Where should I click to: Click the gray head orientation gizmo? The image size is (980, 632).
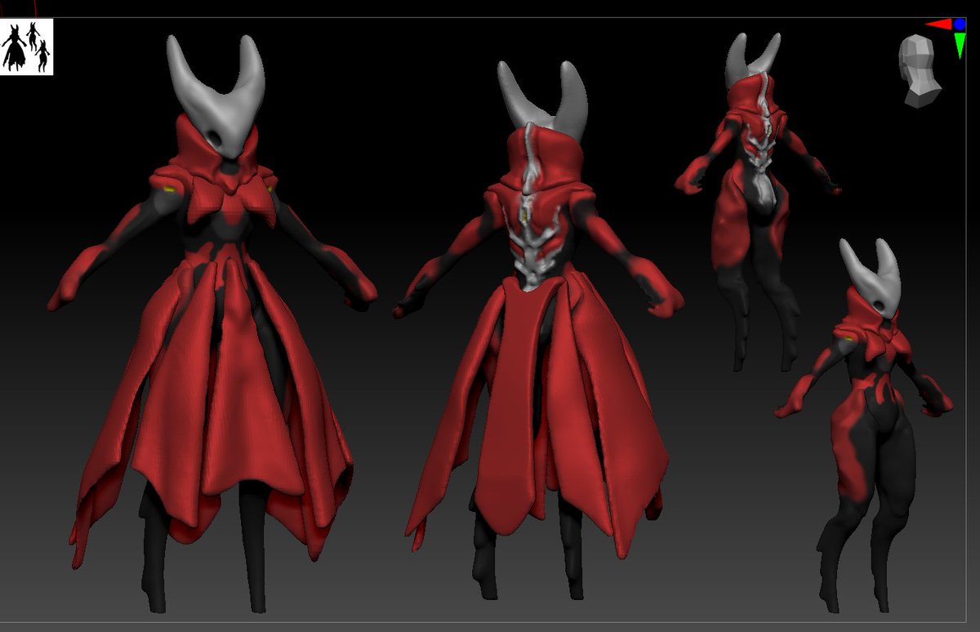coord(919,70)
